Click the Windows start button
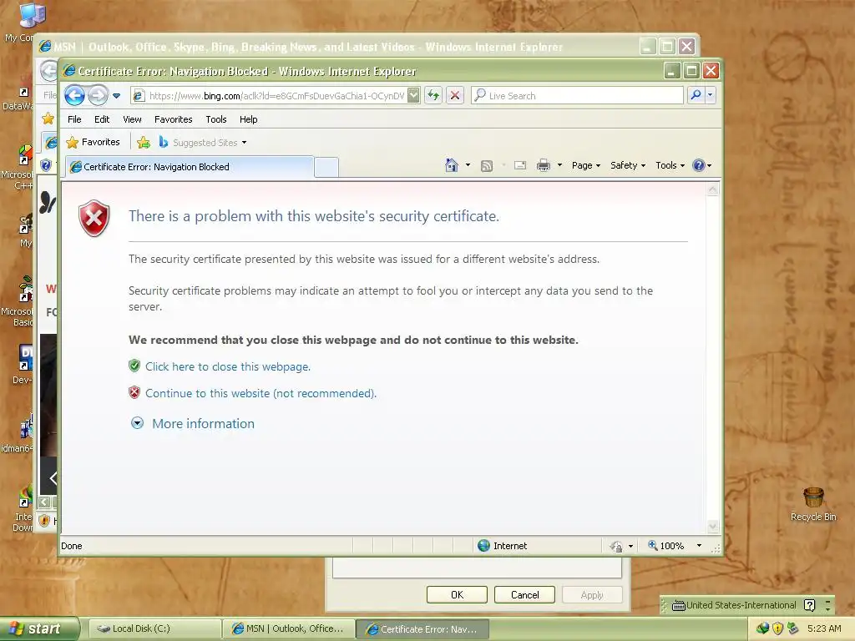855x641 pixels. [x=39, y=628]
